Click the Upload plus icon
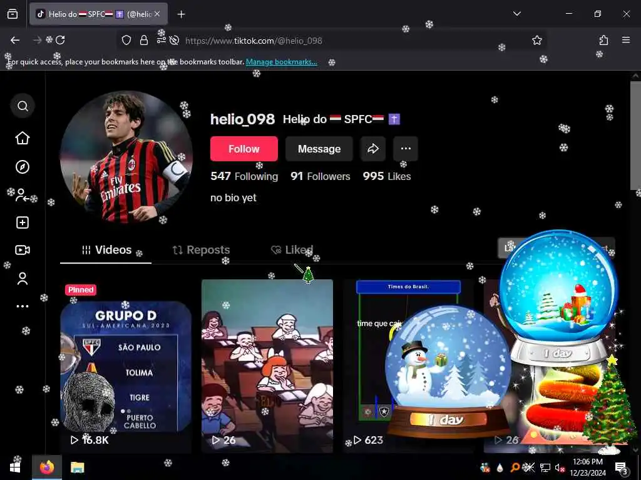This screenshot has height=480, width=641. [23, 222]
